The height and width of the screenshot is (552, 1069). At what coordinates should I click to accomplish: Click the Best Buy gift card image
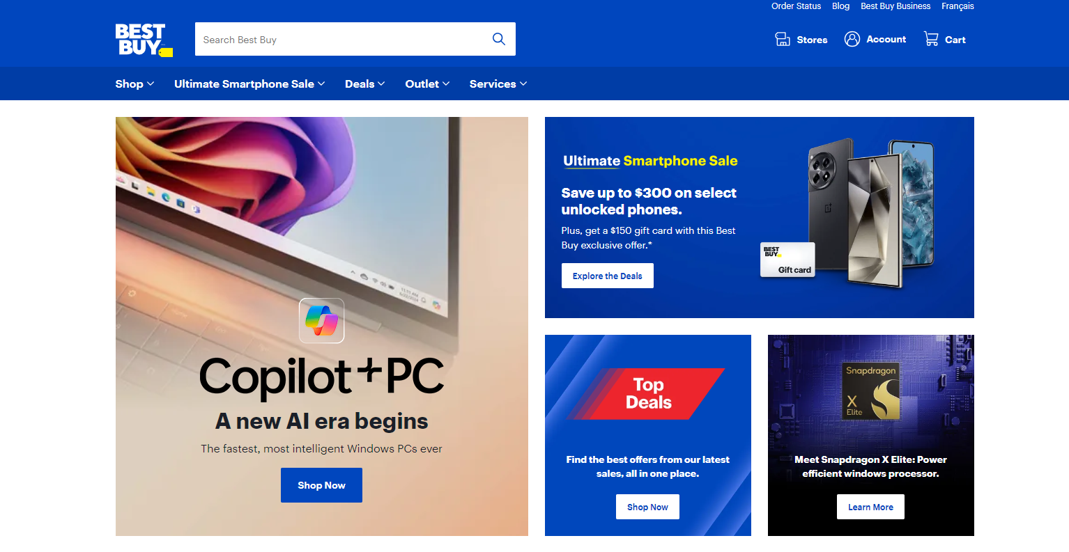tap(787, 260)
